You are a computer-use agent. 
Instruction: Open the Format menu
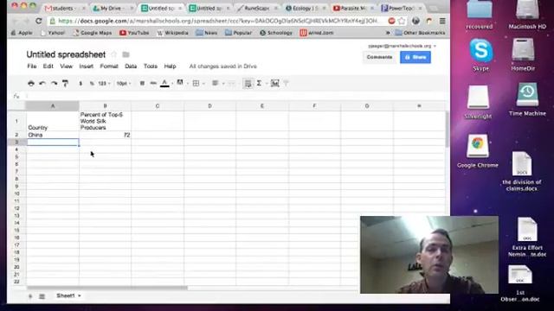pos(109,67)
